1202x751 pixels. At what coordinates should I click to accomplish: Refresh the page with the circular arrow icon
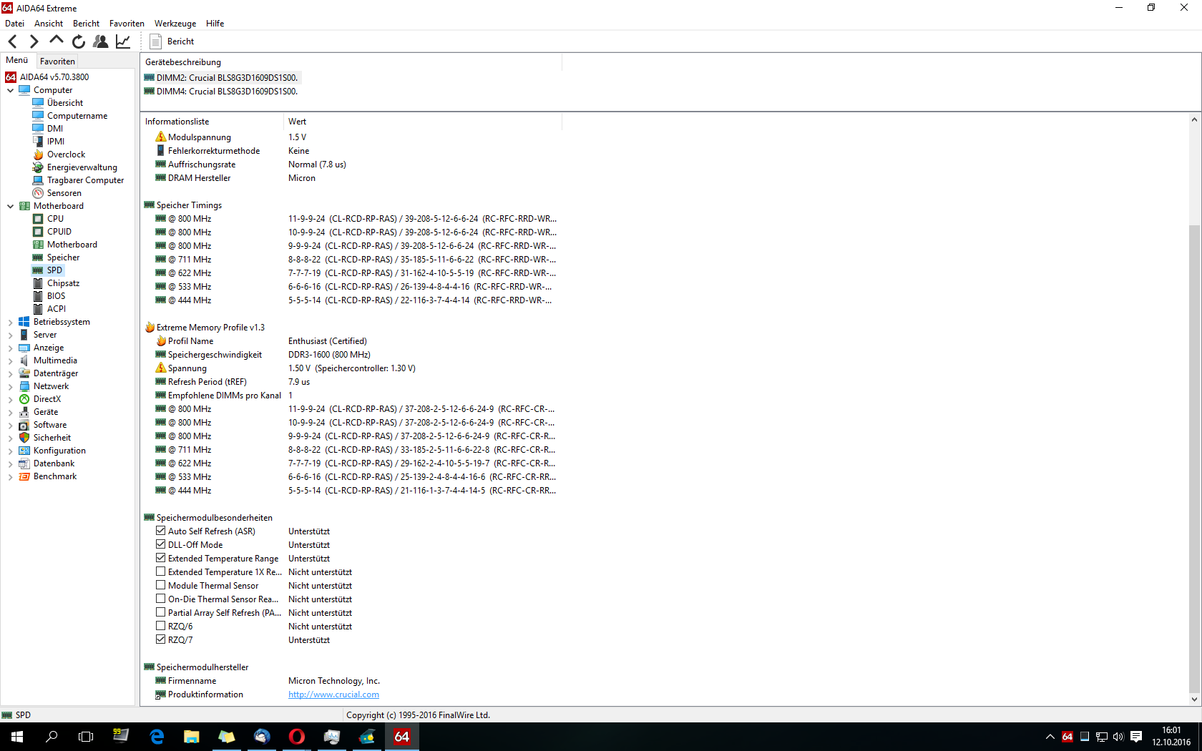point(79,41)
